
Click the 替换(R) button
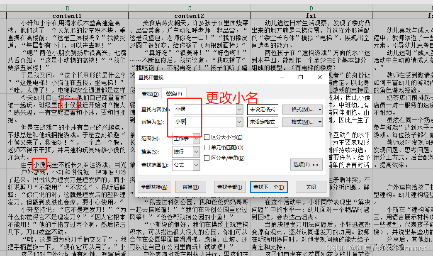(190, 187)
